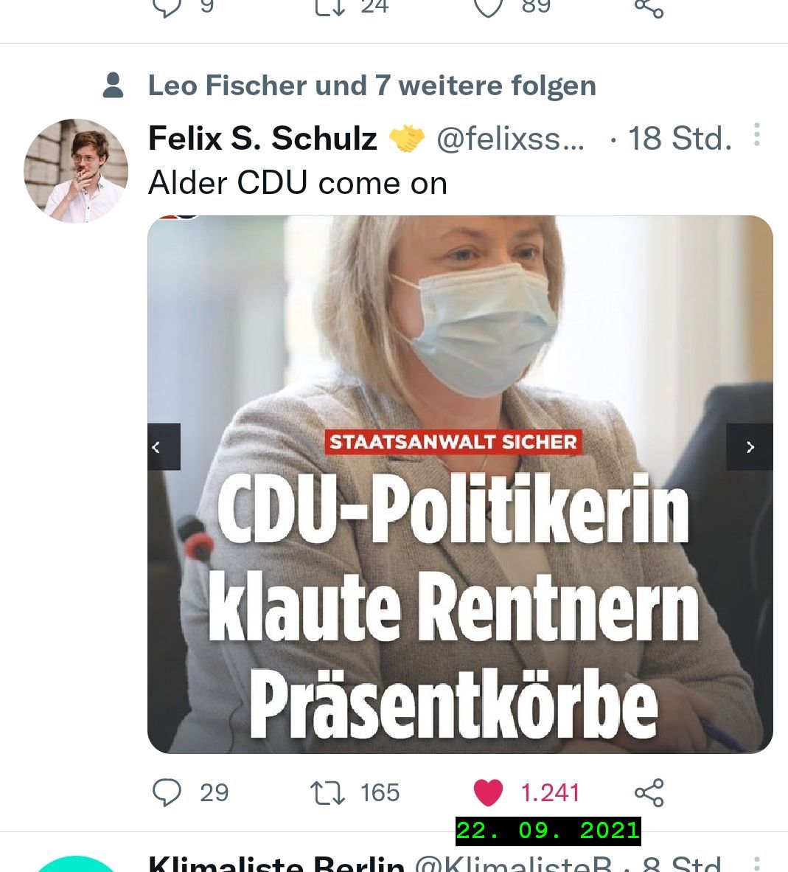
Task: Open more options for Klimaliste Berlin tweet
Action: [756, 863]
